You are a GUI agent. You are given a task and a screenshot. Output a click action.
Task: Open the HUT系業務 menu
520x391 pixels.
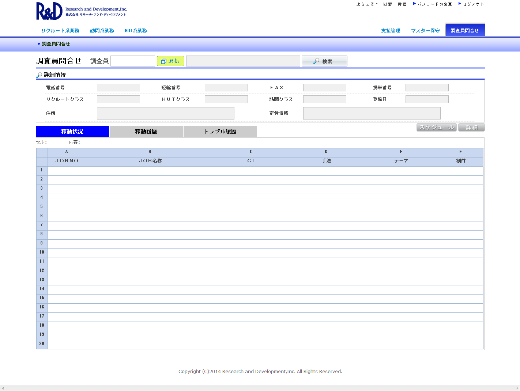click(x=136, y=31)
